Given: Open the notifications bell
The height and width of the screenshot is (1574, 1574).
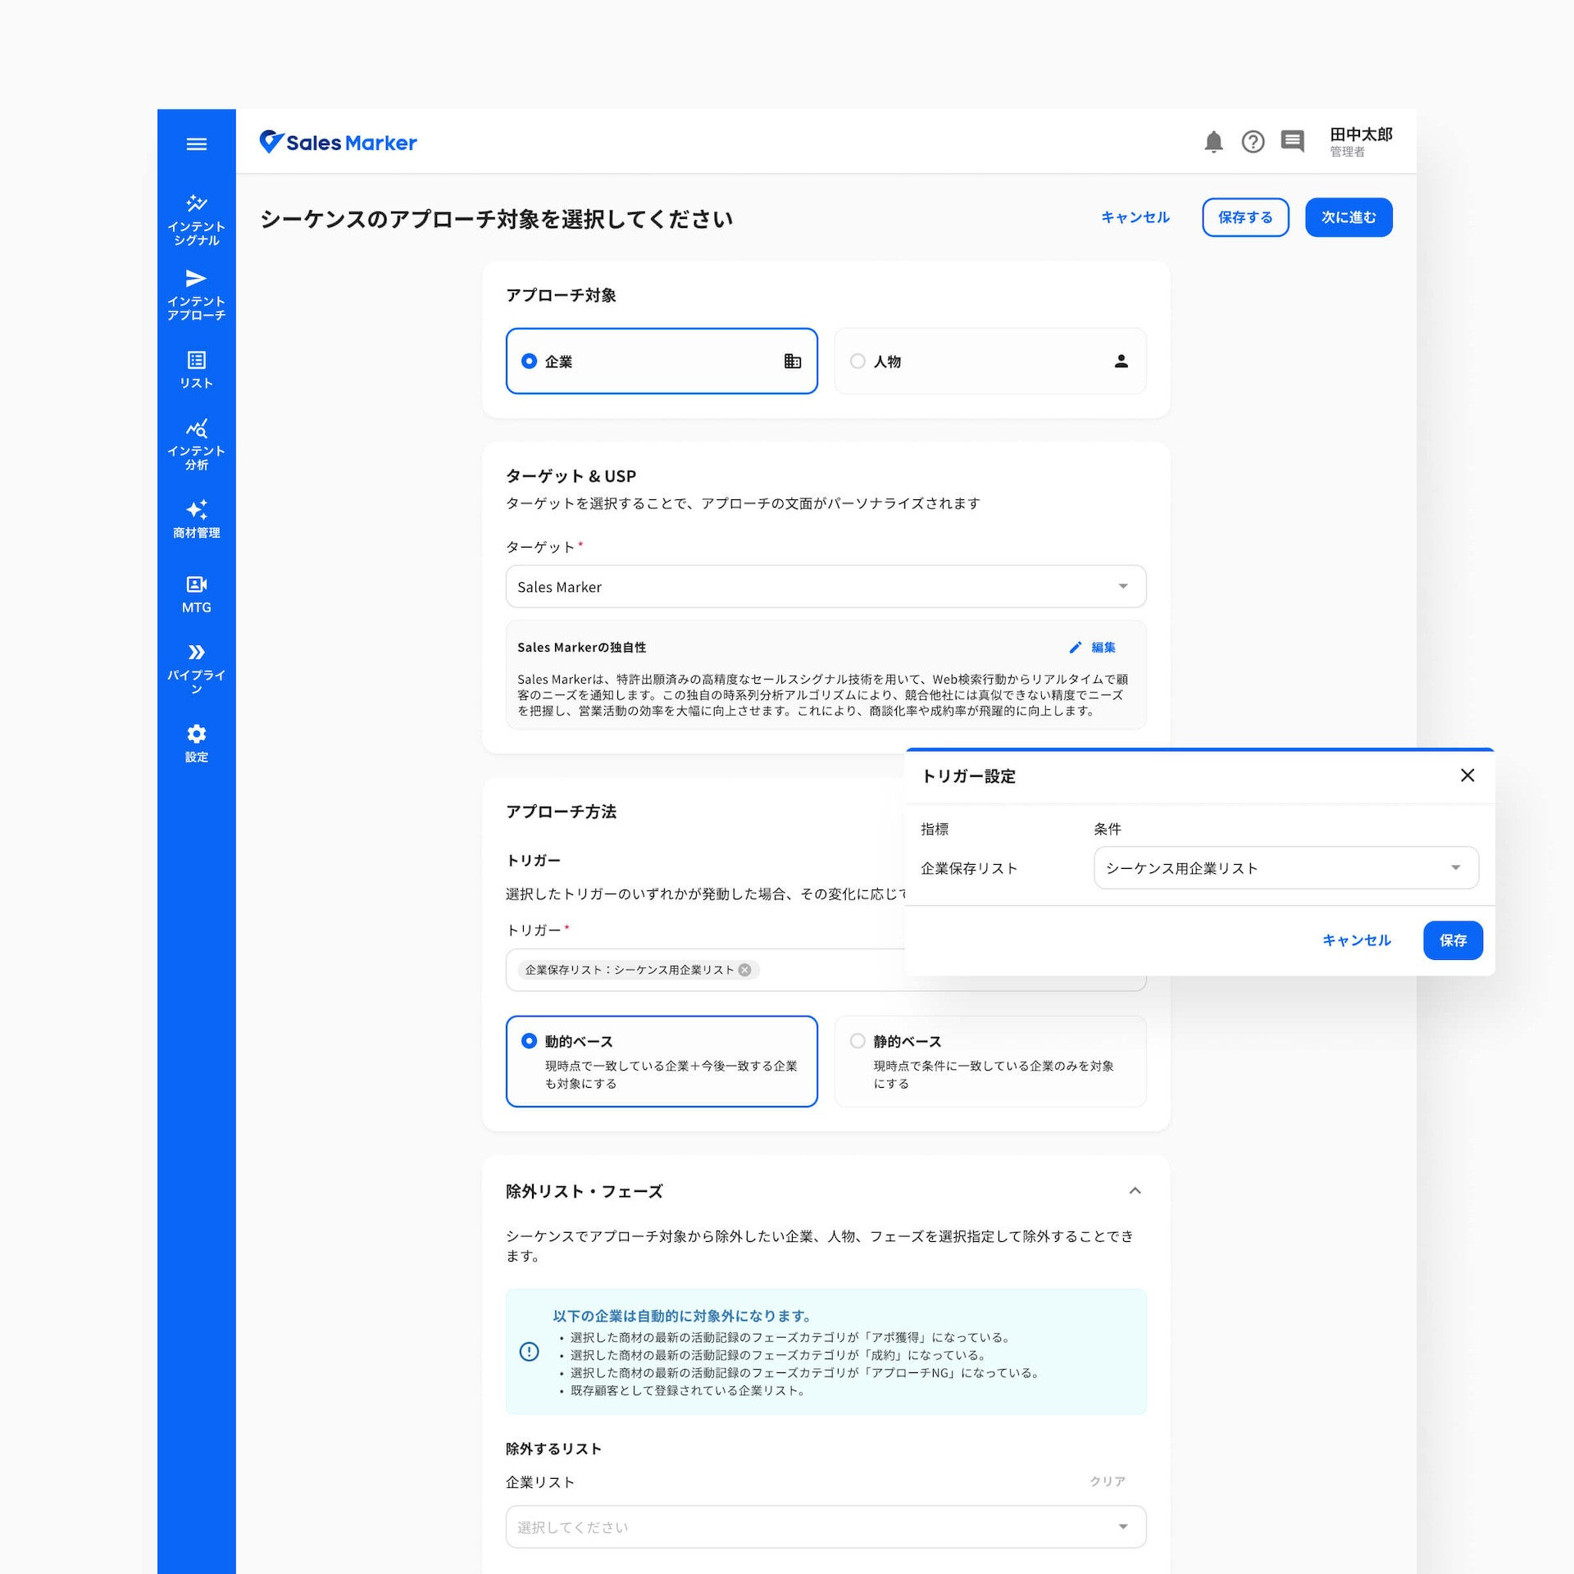Looking at the screenshot, I should point(1213,142).
